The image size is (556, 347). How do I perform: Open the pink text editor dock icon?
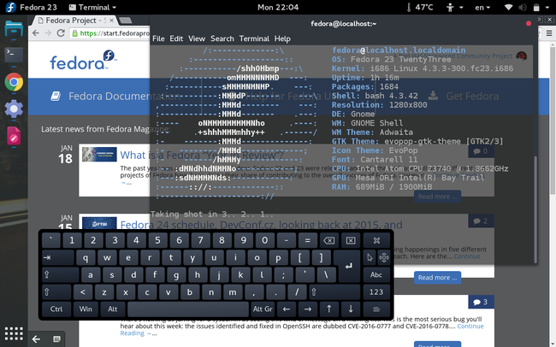click(14, 135)
